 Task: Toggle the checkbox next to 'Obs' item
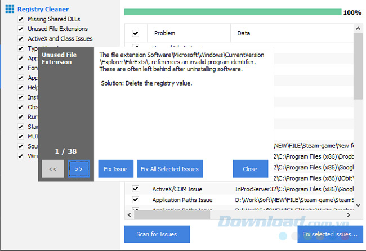(21, 107)
